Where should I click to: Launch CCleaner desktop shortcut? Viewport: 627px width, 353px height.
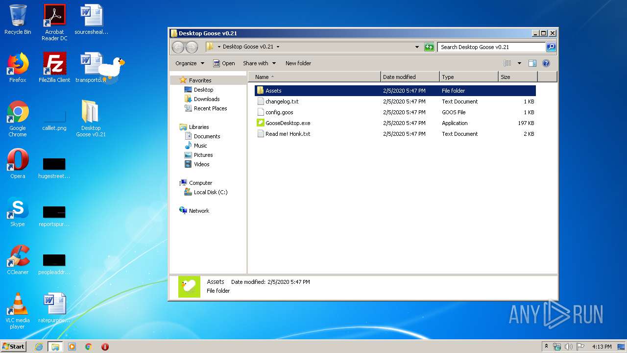pos(18,260)
